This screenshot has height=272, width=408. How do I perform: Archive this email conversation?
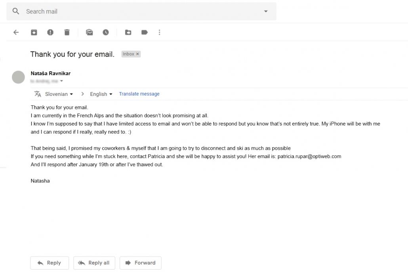[x=34, y=32]
